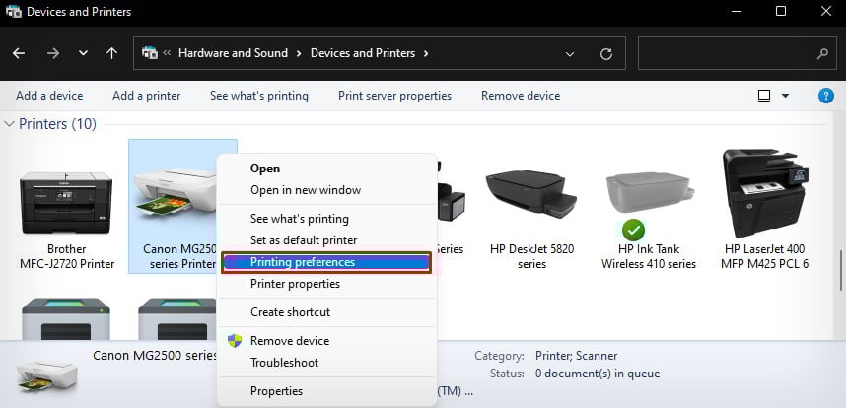The height and width of the screenshot is (408, 846).
Task: Click 'Printer; Scanner' category value
Action: click(576, 356)
